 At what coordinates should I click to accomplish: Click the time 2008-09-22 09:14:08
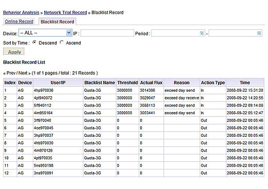245,106
